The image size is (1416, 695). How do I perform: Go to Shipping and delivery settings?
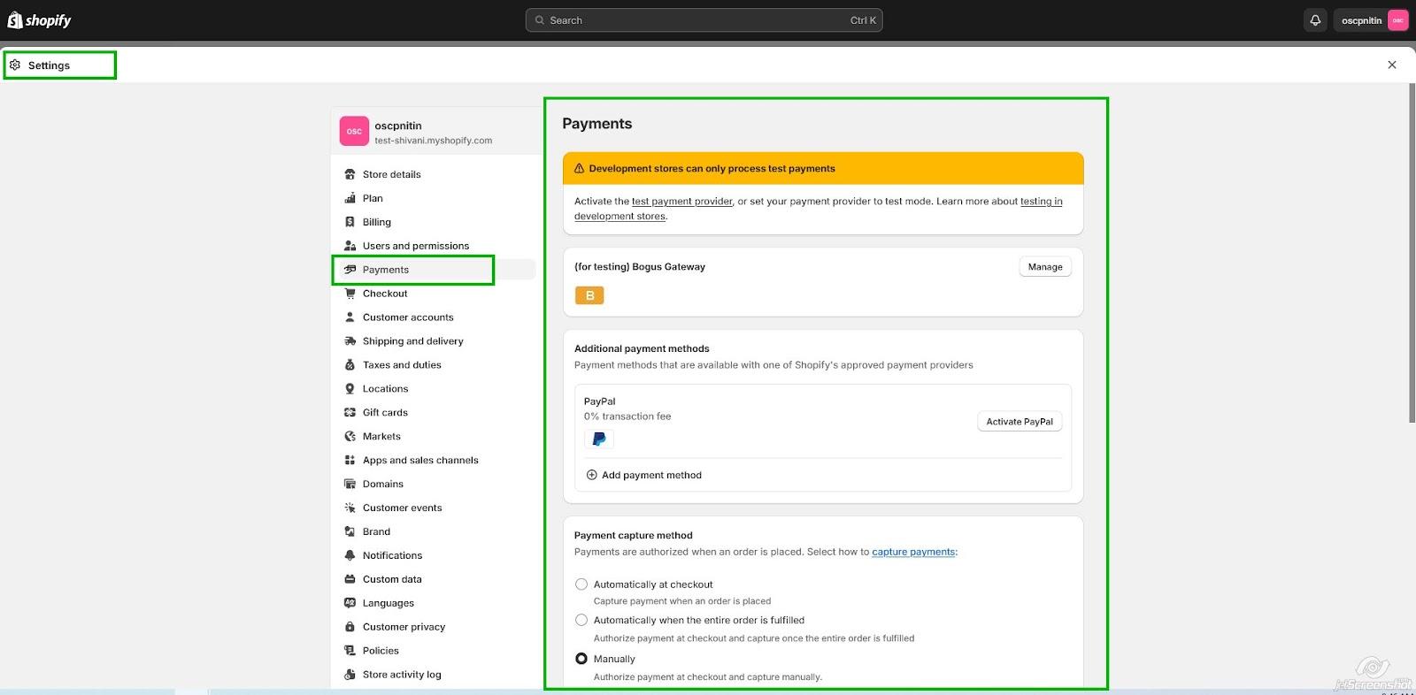[x=412, y=341]
